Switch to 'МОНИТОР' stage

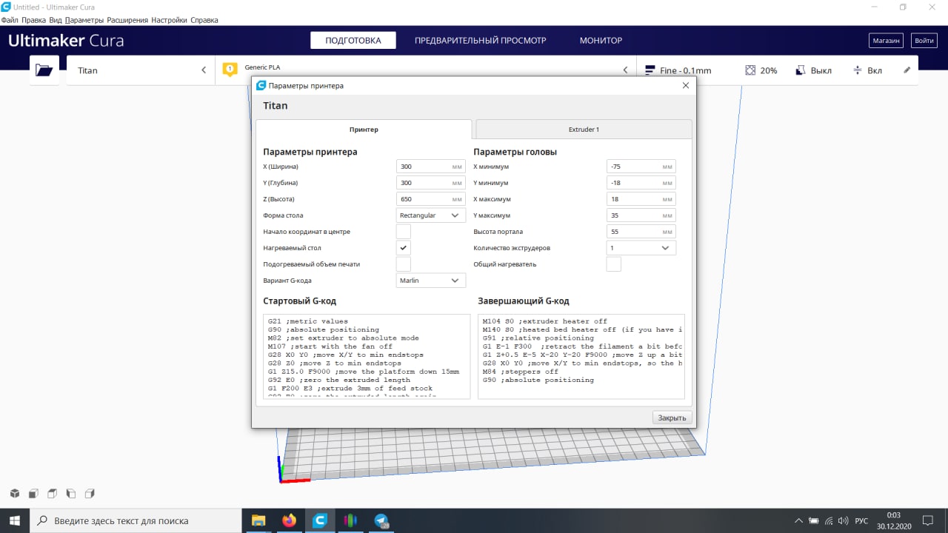(601, 41)
